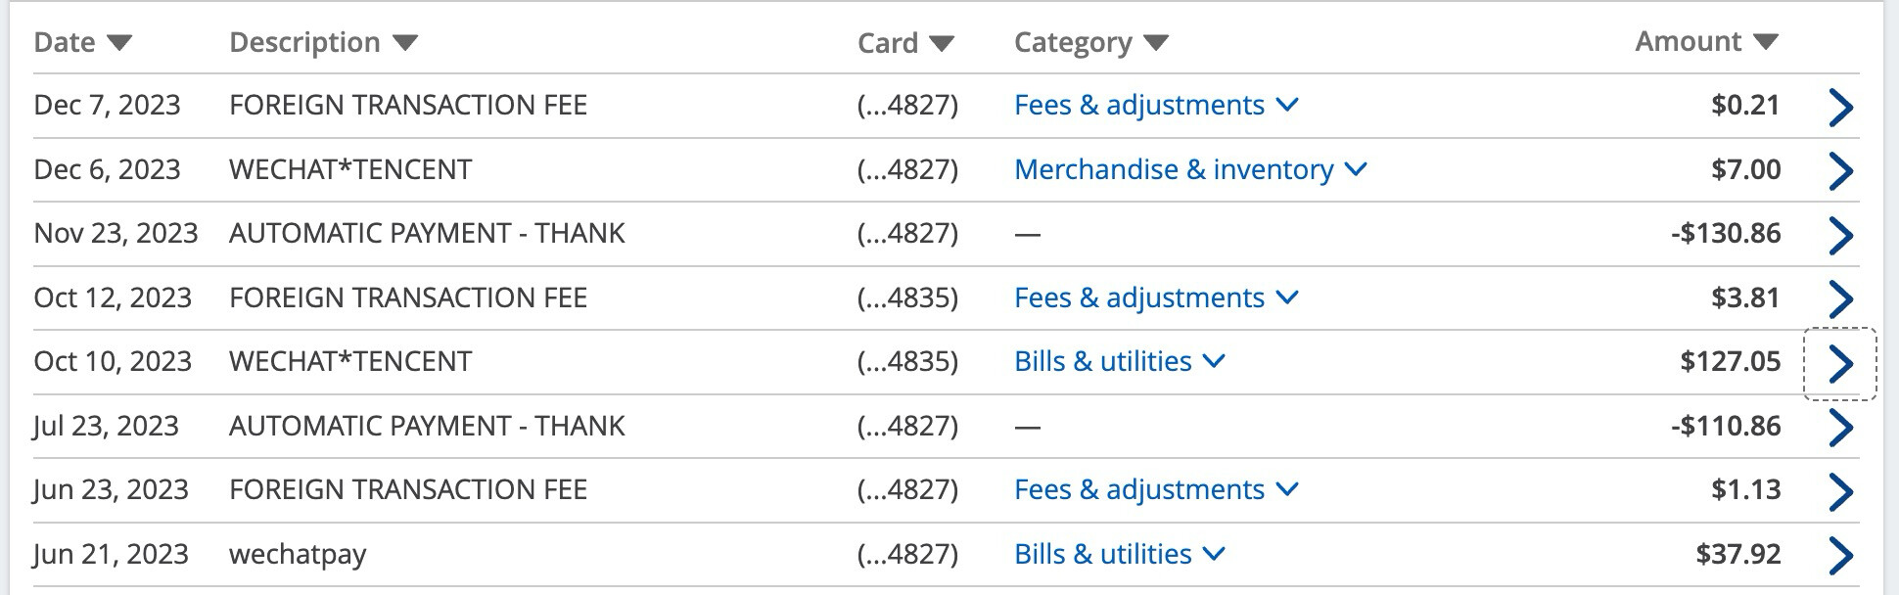Open details arrow for Dec 7 foreign transaction fee
1899x595 pixels.
tap(1840, 106)
